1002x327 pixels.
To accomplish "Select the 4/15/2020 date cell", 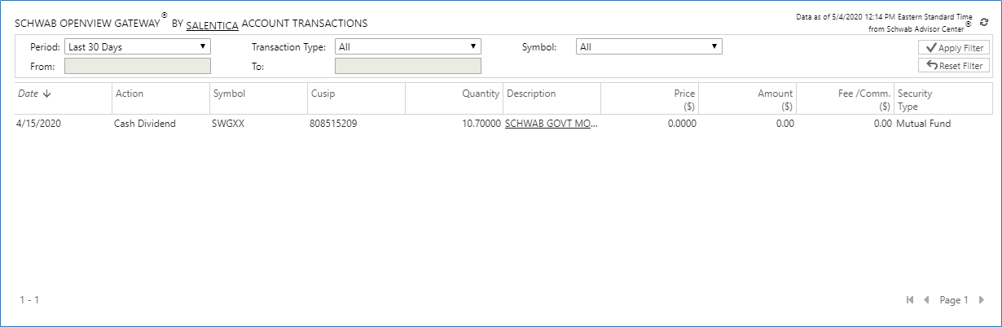I will pos(38,124).
